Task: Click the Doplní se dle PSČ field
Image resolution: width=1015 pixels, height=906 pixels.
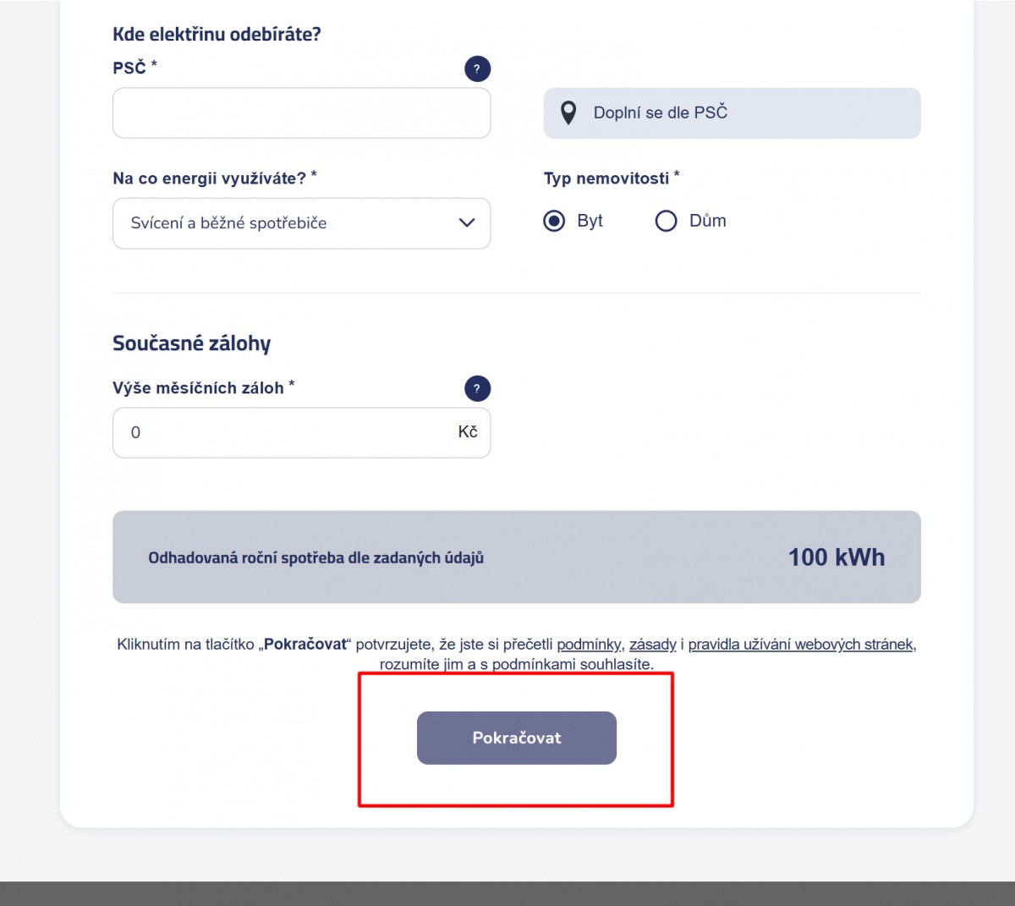Action: click(x=732, y=113)
